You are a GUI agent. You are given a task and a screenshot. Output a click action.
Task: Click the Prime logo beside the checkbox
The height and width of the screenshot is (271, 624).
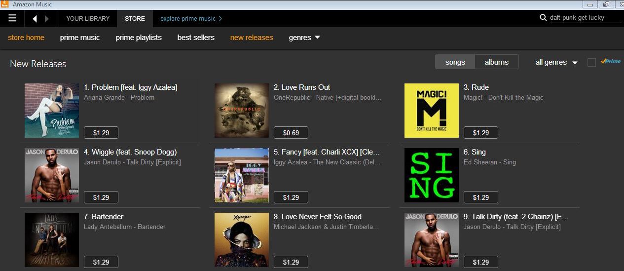(x=611, y=62)
